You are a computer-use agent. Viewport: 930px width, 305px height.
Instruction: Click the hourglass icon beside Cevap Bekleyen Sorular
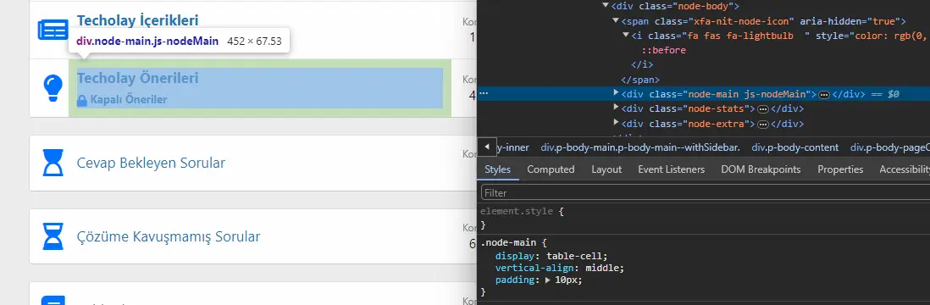53,163
